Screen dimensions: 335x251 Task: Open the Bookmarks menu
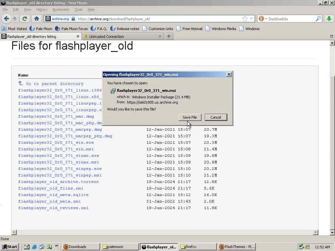coord(61,9)
